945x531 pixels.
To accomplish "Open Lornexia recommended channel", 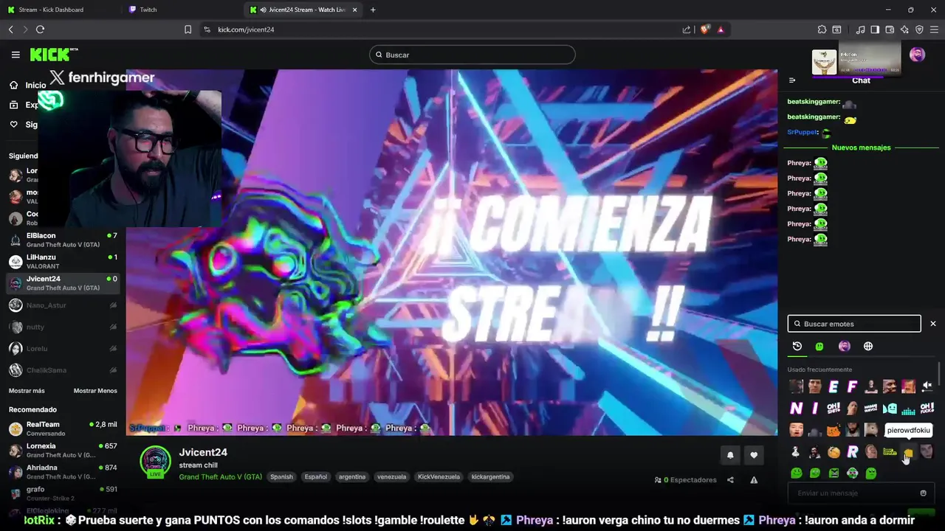I will 63,450.
